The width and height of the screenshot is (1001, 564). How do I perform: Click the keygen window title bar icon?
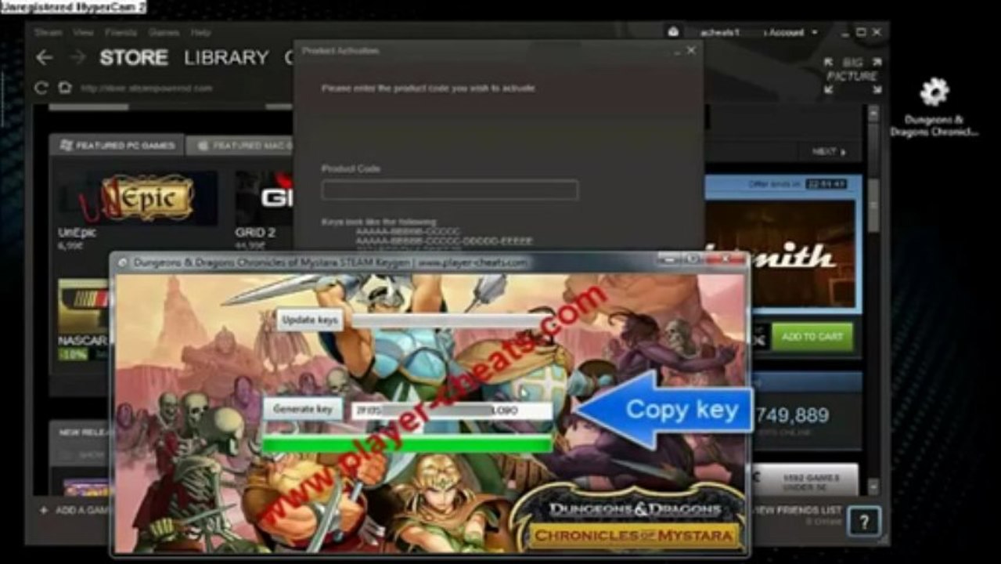pos(122,262)
